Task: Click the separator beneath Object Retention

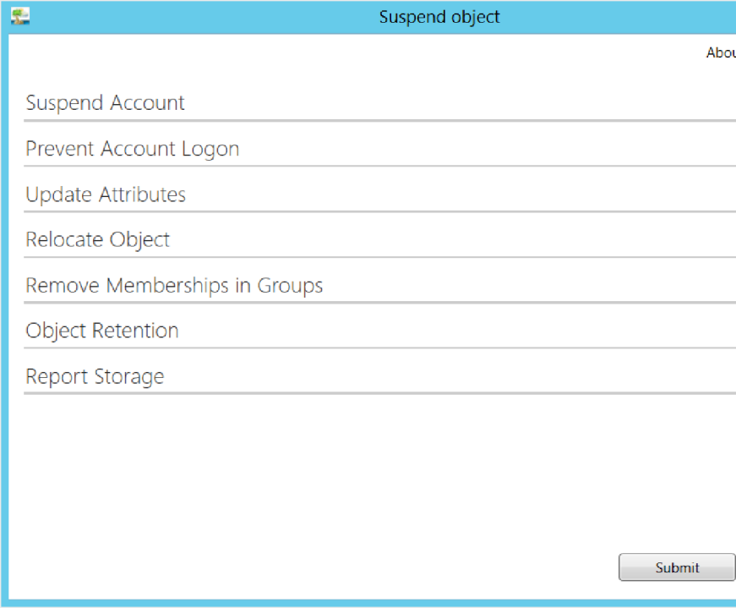Action: 379,348
